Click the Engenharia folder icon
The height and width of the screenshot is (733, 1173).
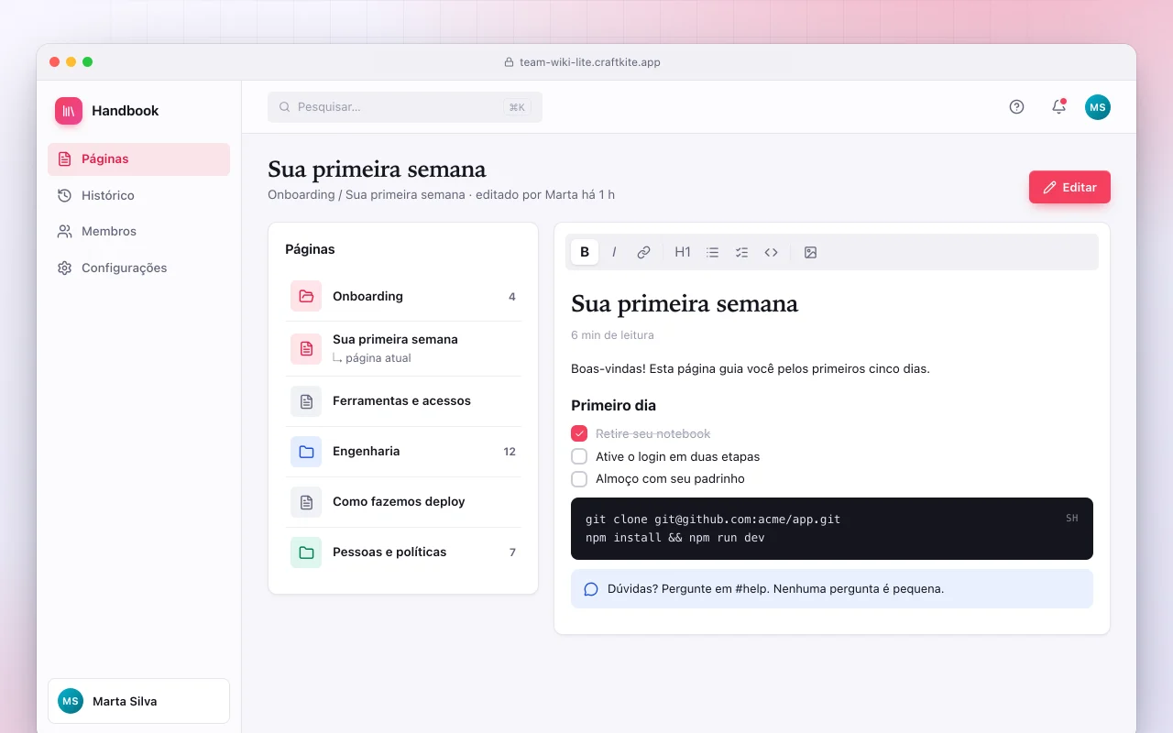[306, 452]
